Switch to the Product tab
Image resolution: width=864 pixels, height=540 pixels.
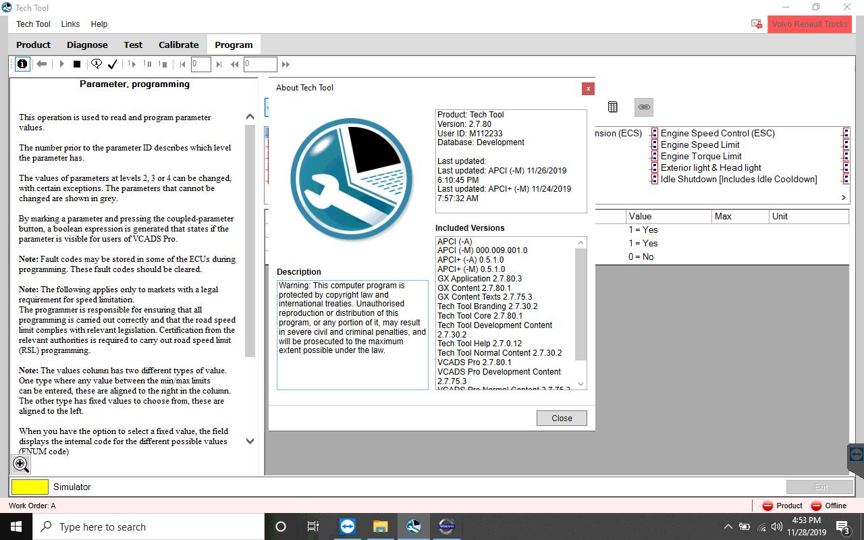pyautogui.click(x=33, y=45)
